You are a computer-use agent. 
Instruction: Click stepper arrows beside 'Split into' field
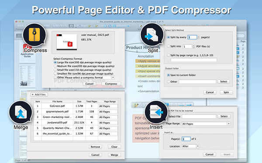[193, 47]
